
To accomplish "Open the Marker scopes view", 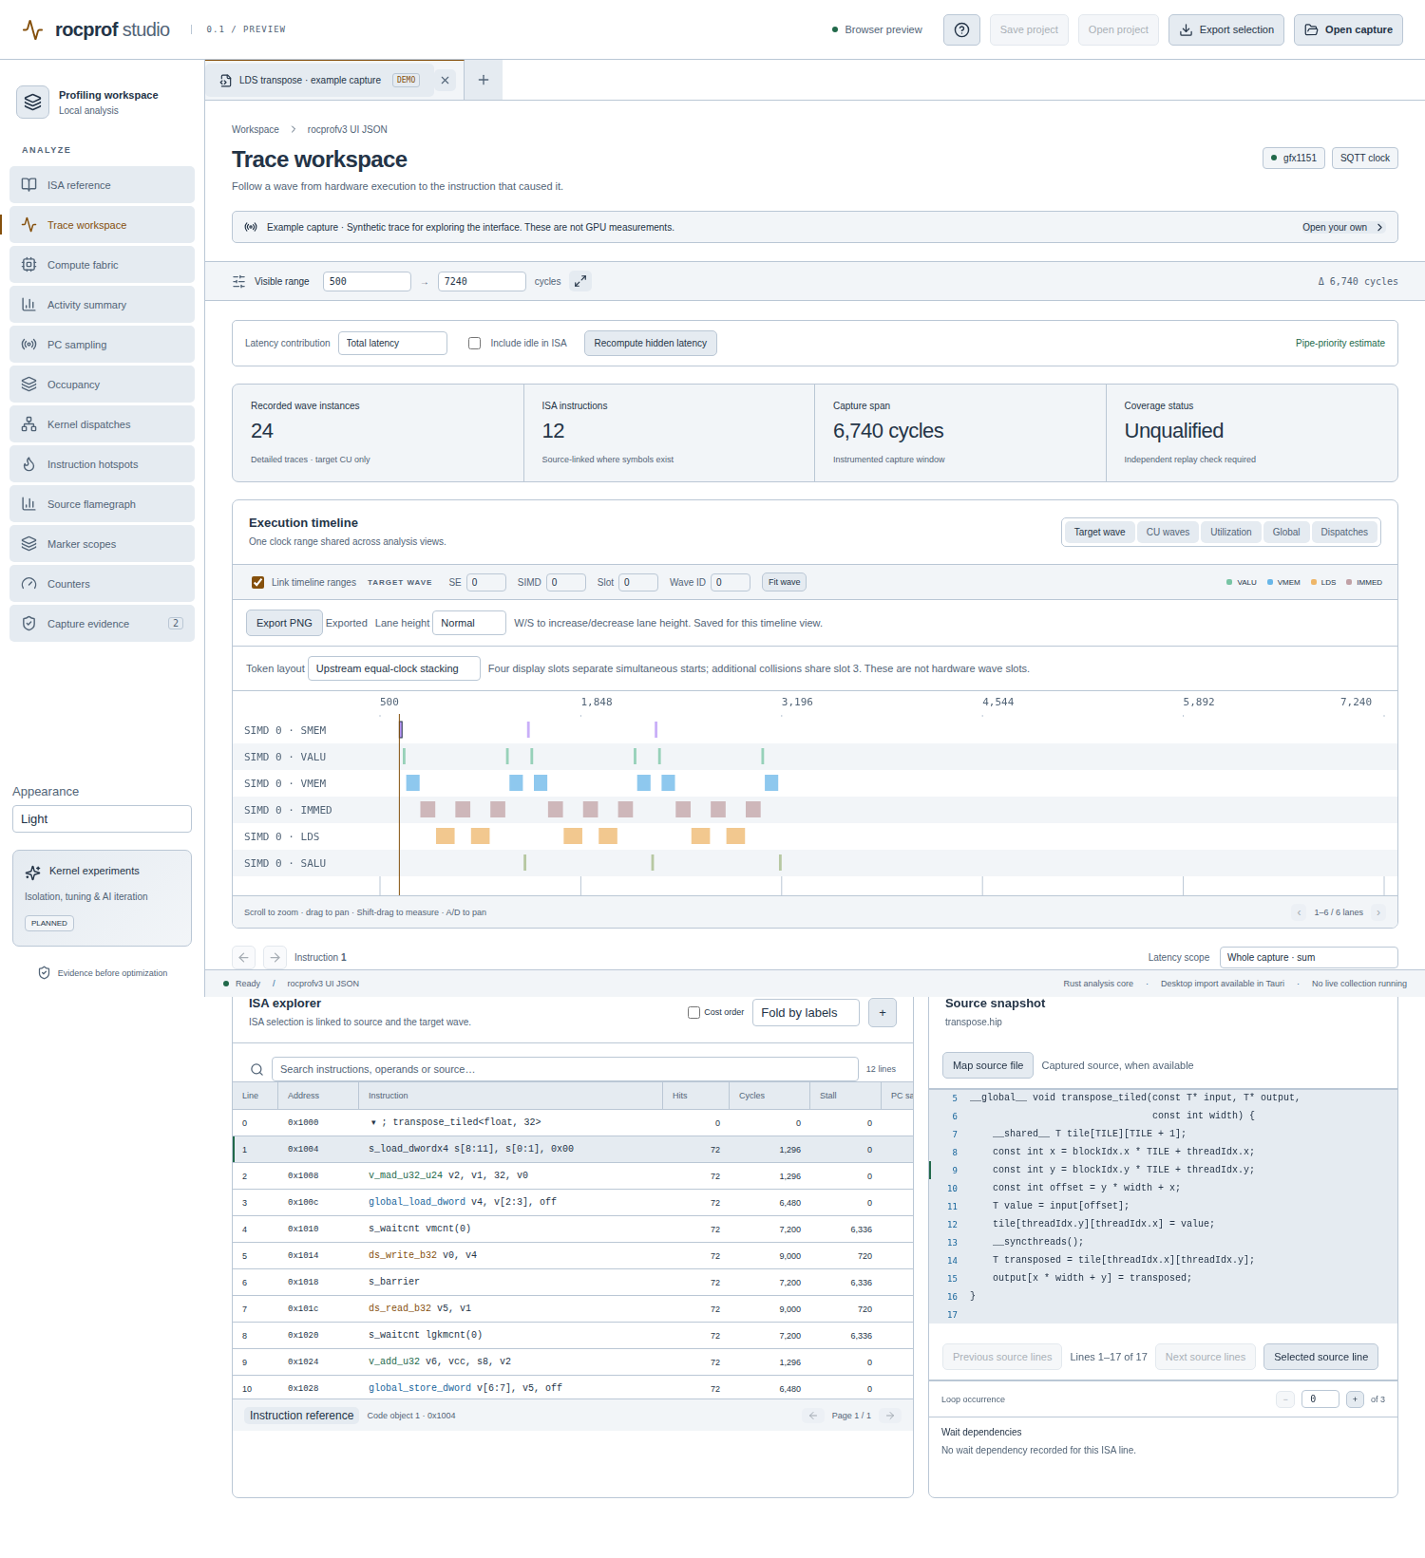I will (102, 544).
